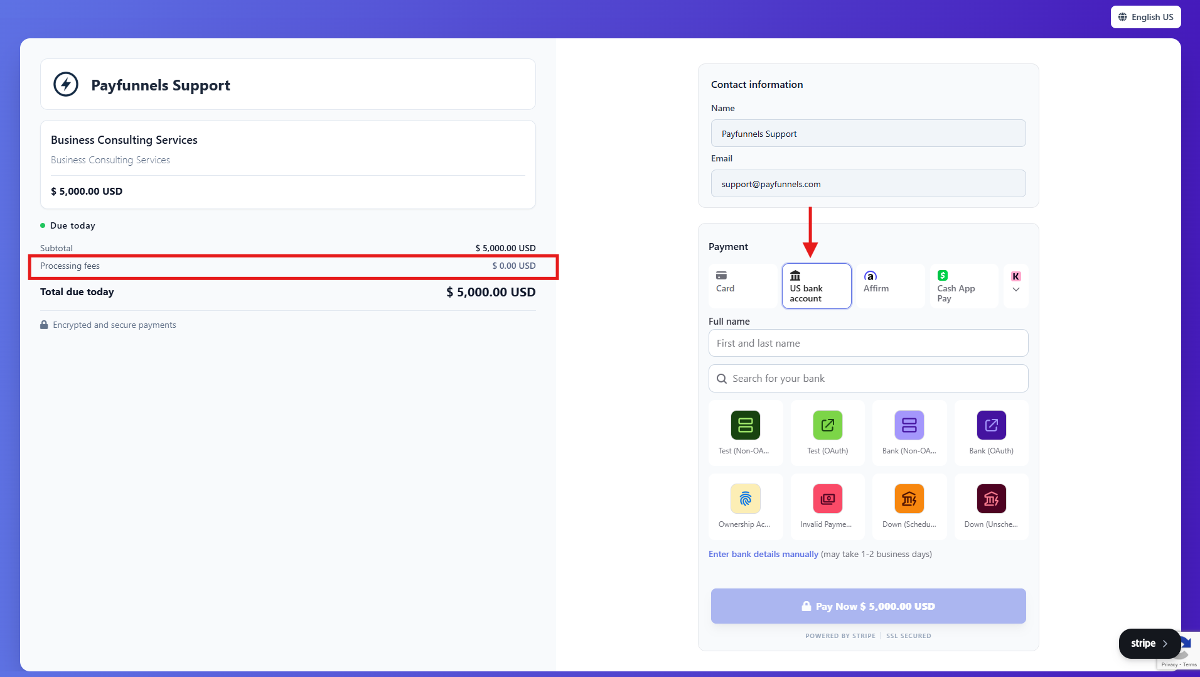Select the Bank (OAuth) bank icon
Screen dimensions: 1200x677
(x=991, y=425)
